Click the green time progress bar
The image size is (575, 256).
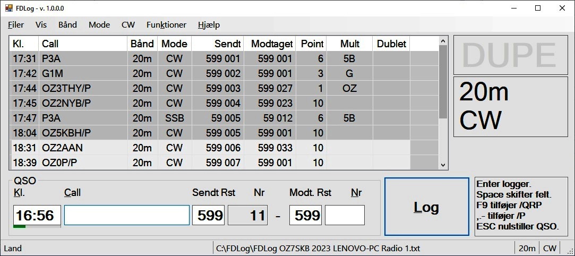tap(20, 226)
